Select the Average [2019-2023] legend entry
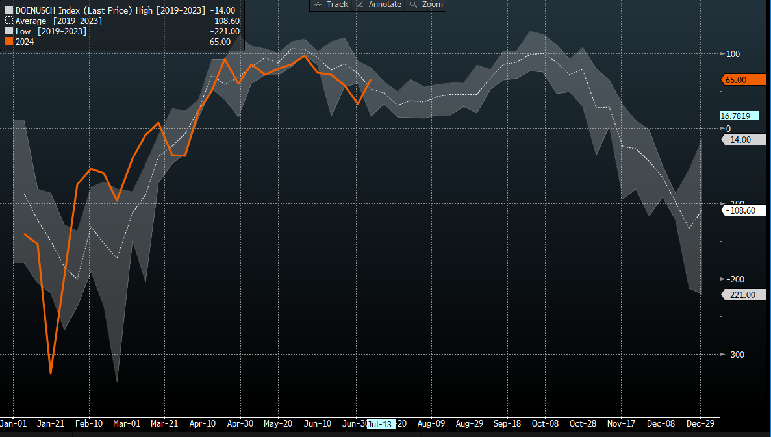 point(58,21)
